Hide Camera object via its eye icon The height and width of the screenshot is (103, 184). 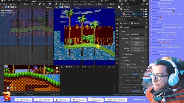144,14
